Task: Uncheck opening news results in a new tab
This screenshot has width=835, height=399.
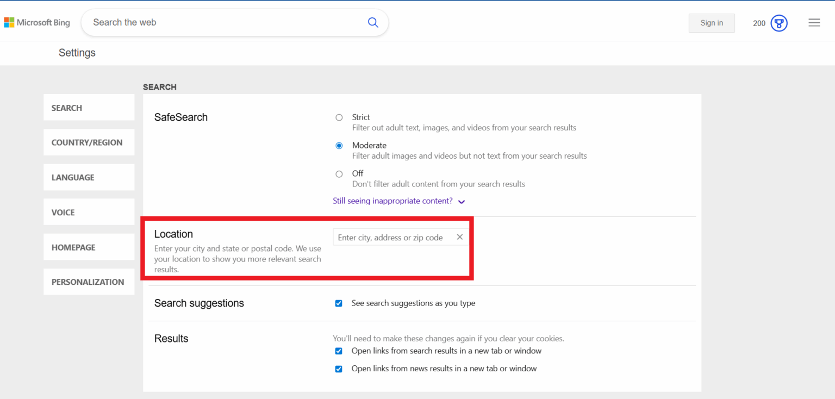Action: point(339,369)
